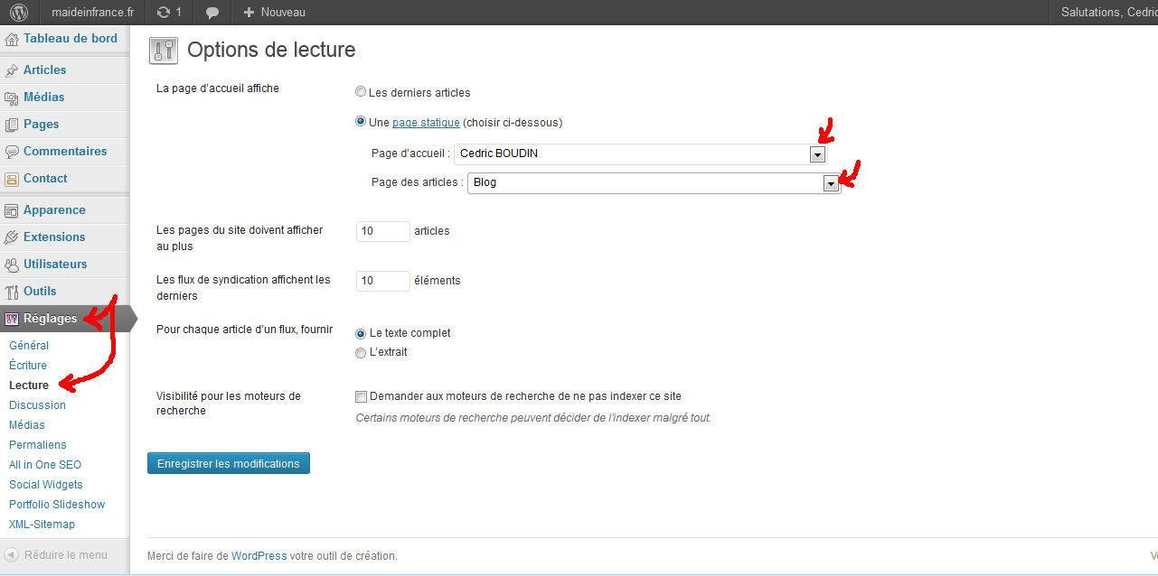Open the '+ Nouveau' admin bar menu

tap(275, 13)
